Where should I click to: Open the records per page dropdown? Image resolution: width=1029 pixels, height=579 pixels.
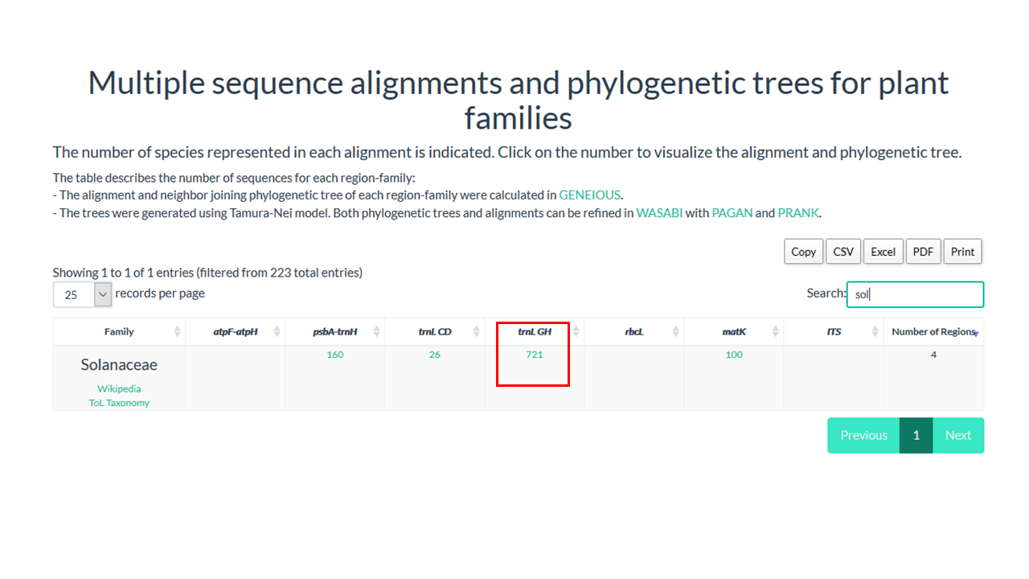point(82,294)
